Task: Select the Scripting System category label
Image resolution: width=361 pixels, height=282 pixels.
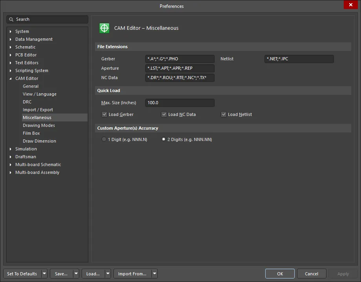Action: click(32, 70)
